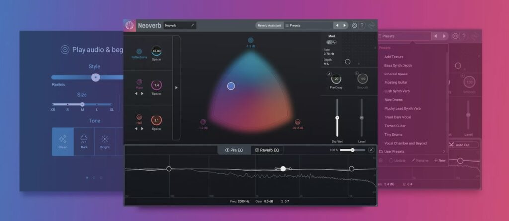Click the iZotope Neoverb logo icon

click(129, 26)
